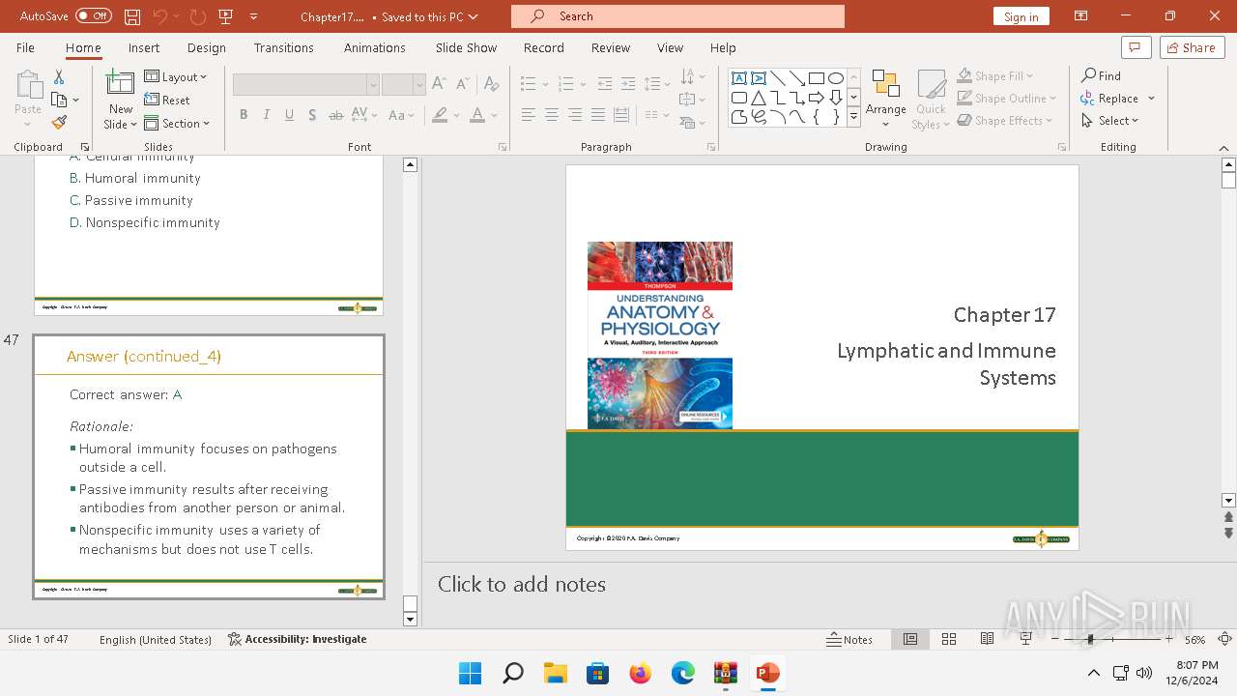Click the Format Painter brush icon
Viewport: 1237px width, 696px height.
click(59, 123)
